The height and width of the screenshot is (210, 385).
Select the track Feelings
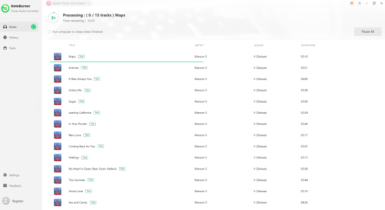(74, 157)
